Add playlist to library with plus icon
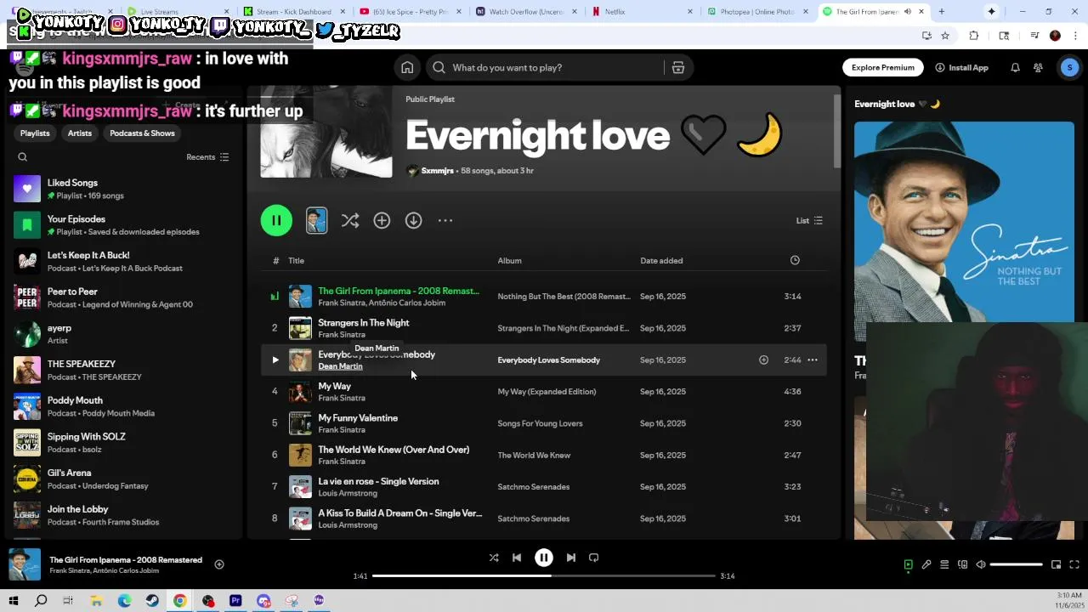This screenshot has width=1088, height=612. pos(382,221)
